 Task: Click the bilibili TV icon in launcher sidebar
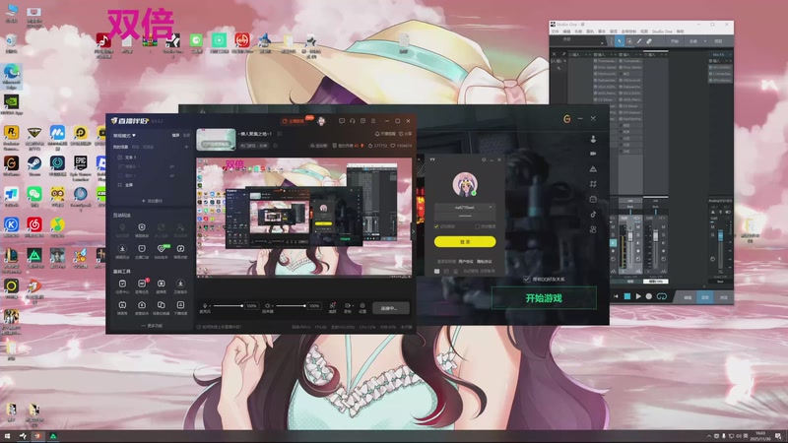coord(593,199)
